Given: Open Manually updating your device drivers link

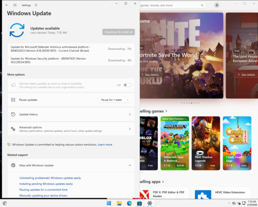Looking at the screenshot, I should 43,196.
